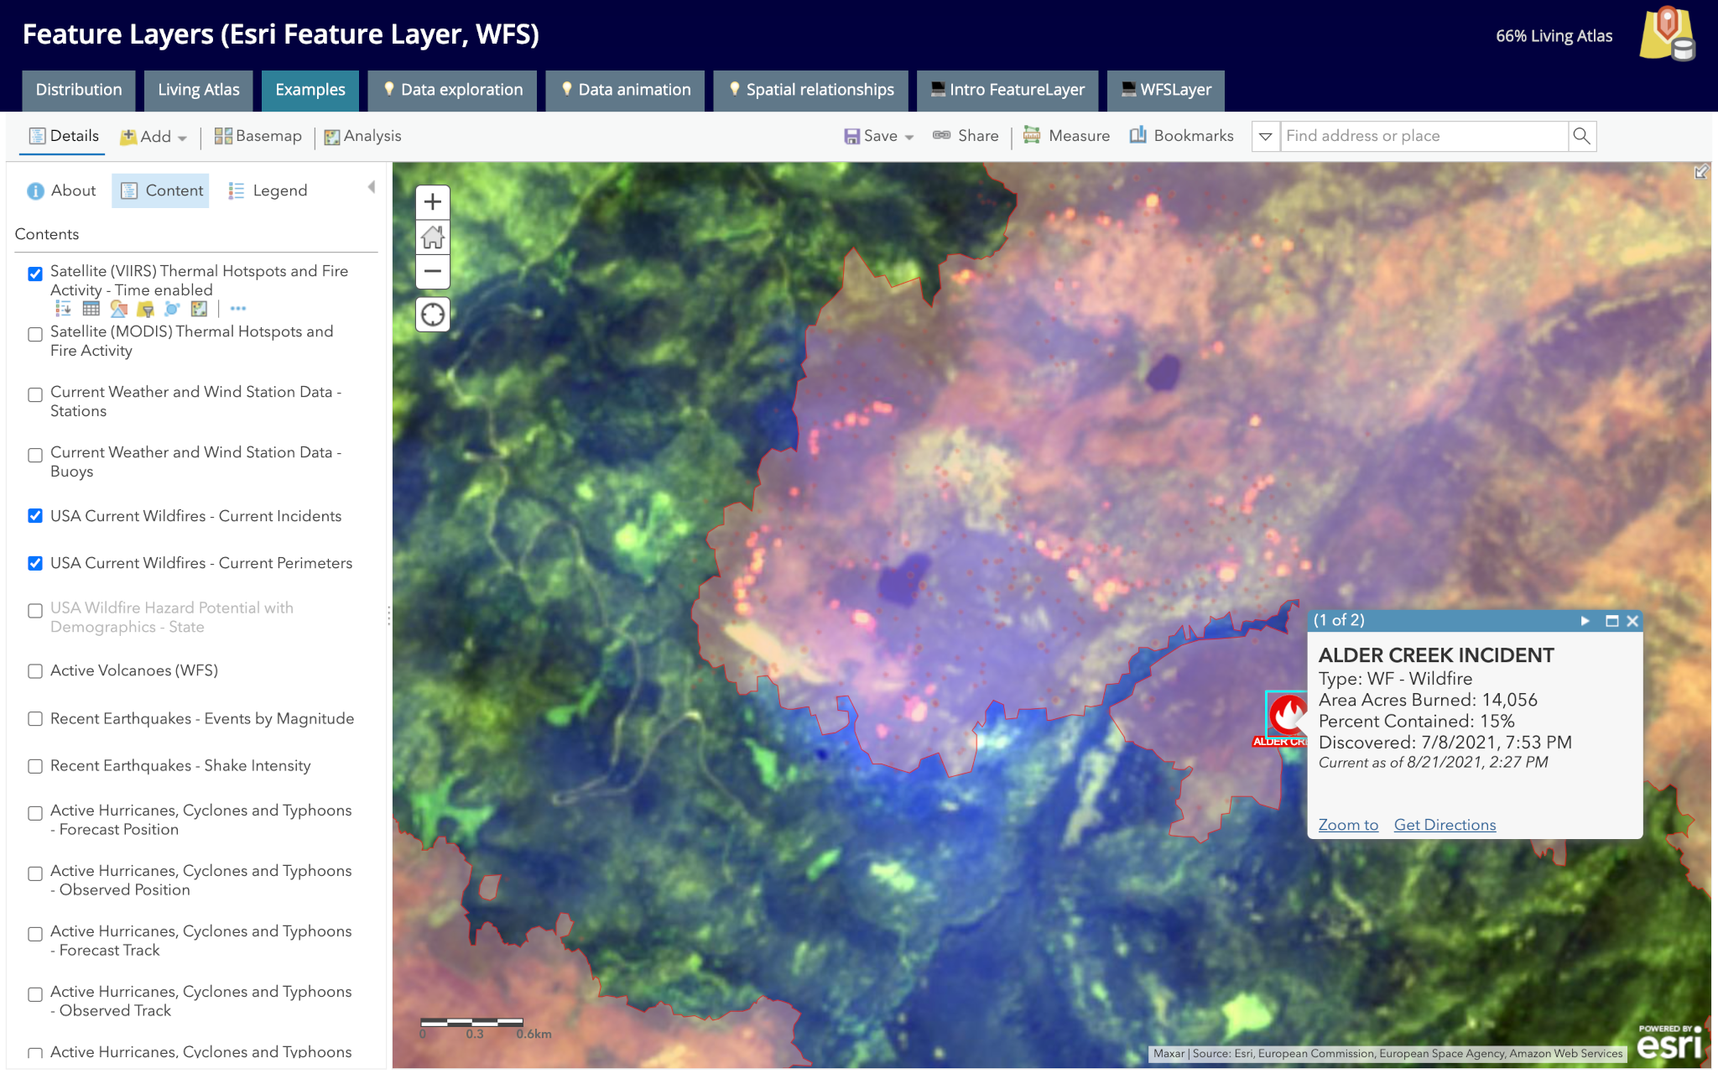Click the address search magnifier icon
This screenshot has width=1718, height=1074.
tap(1581, 136)
